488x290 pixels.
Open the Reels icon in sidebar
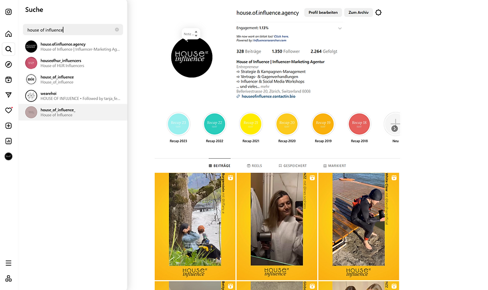(x=8, y=80)
